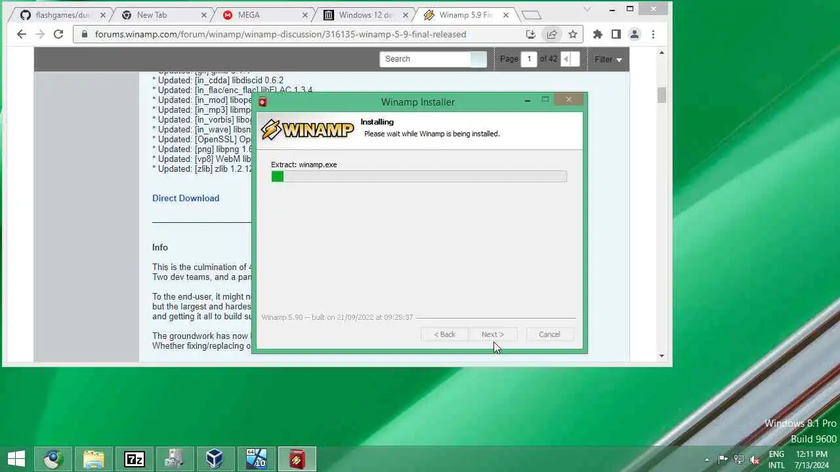840x472 pixels.
Task: Click the Back button in installer
Action: point(444,334)
